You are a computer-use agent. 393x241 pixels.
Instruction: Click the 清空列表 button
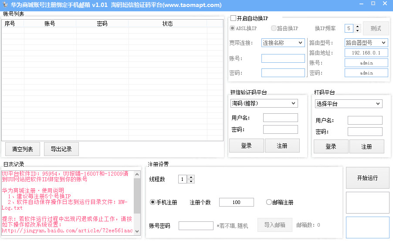tap(23, 149)
